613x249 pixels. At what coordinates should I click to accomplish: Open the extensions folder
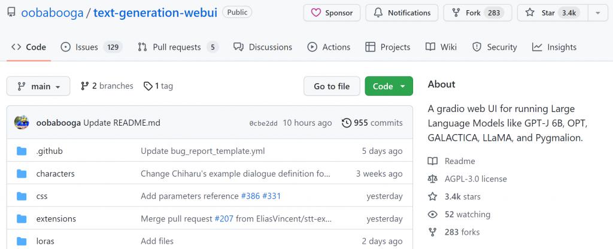click(56, 219)
